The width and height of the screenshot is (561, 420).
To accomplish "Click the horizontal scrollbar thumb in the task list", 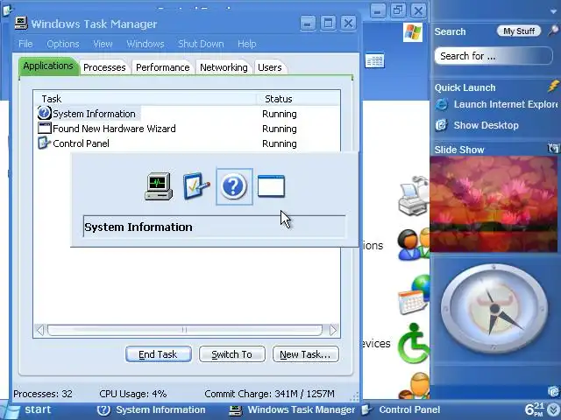I will (185, 330).
